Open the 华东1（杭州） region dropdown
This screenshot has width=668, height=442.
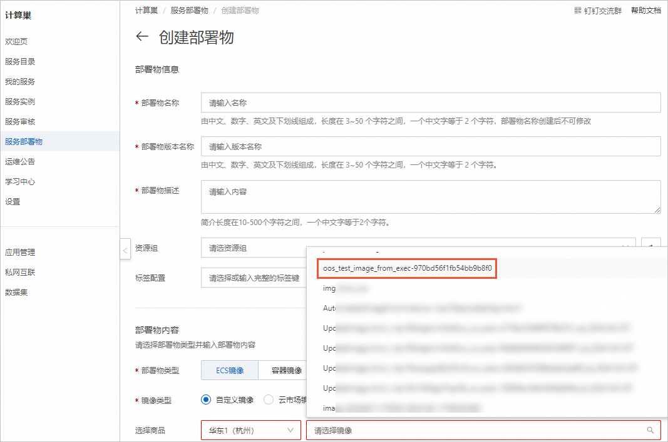250,430
